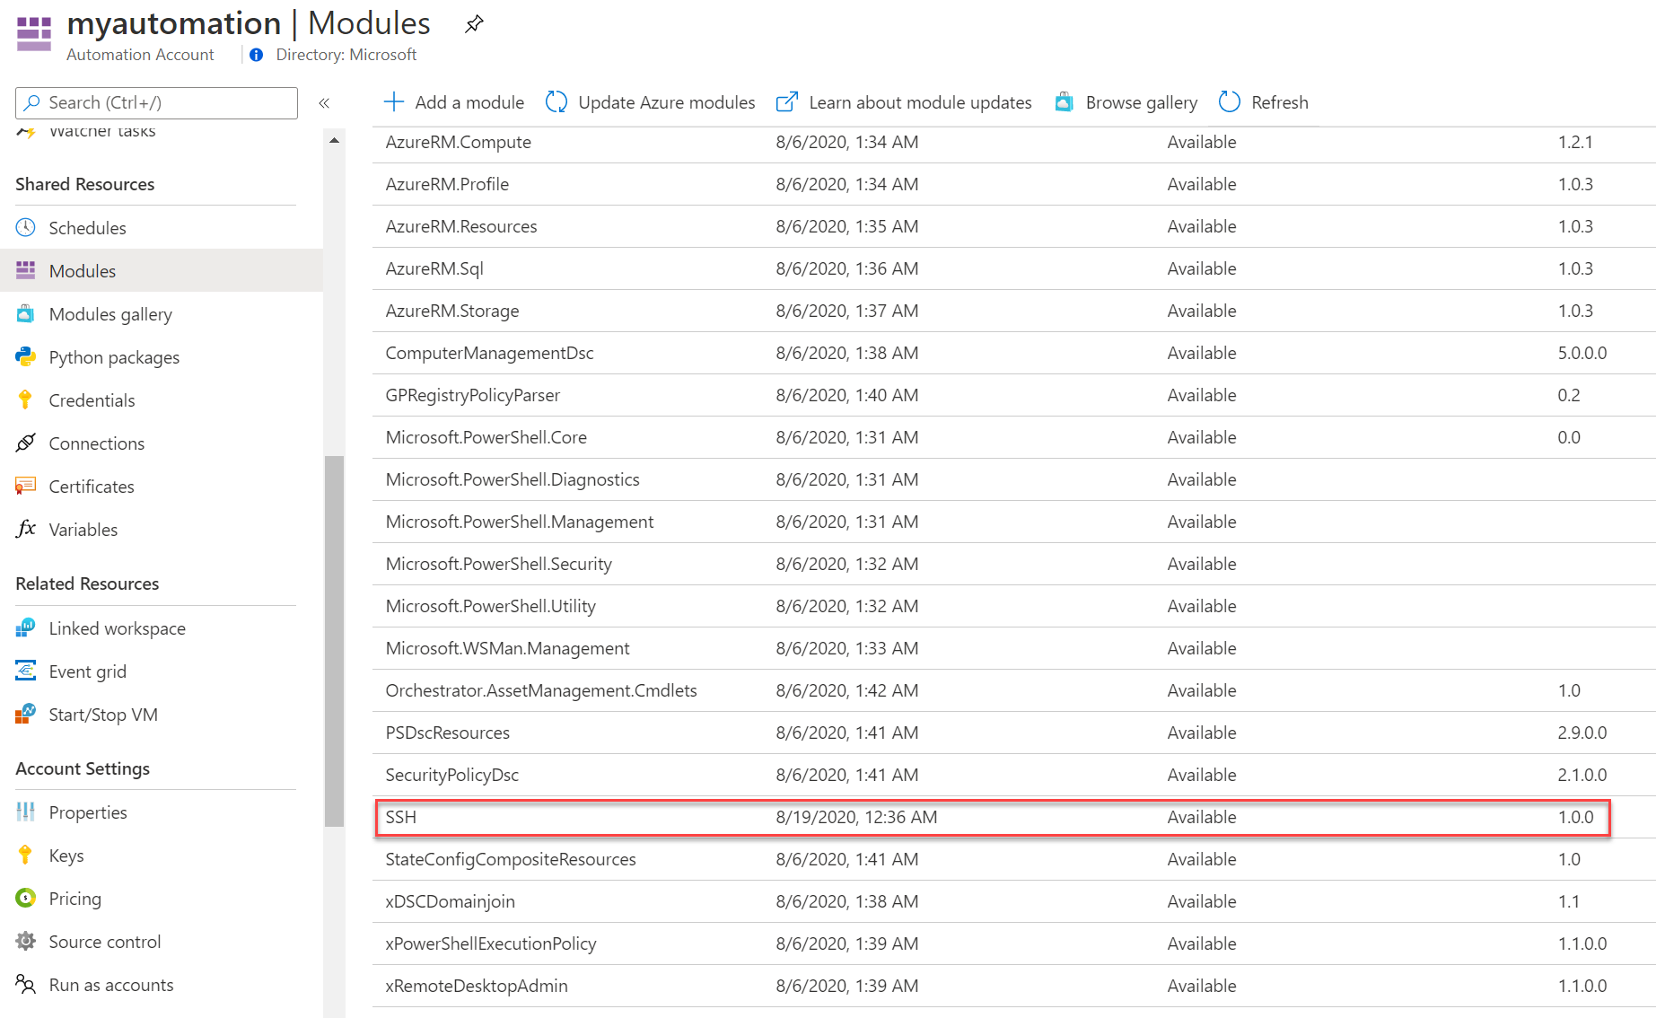Open Learn about module updates link
1656x1018 pixels.
(904, 102)
